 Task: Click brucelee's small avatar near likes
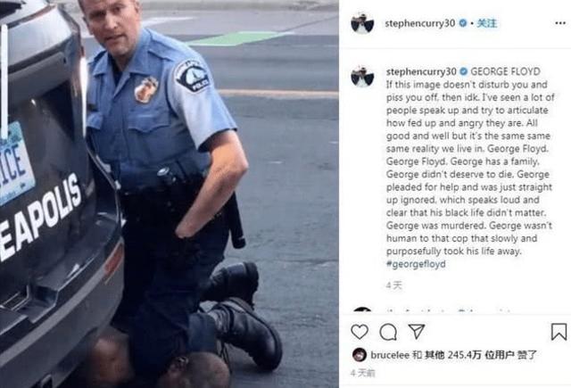[x=360, y=354]
